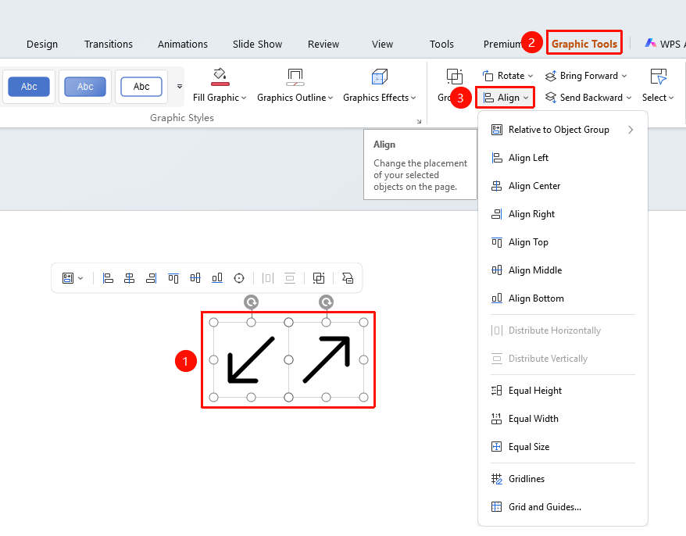Click the align bottom icon in the floating toolbar
Screen dimensions: 686x536
tap(217, 278)
